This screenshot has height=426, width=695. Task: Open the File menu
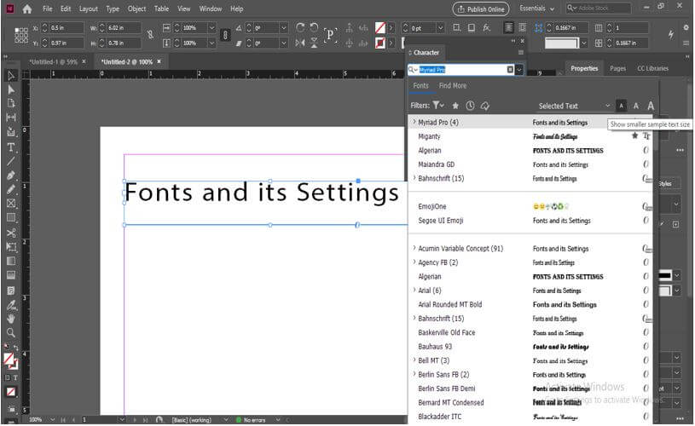coord(48,9)
